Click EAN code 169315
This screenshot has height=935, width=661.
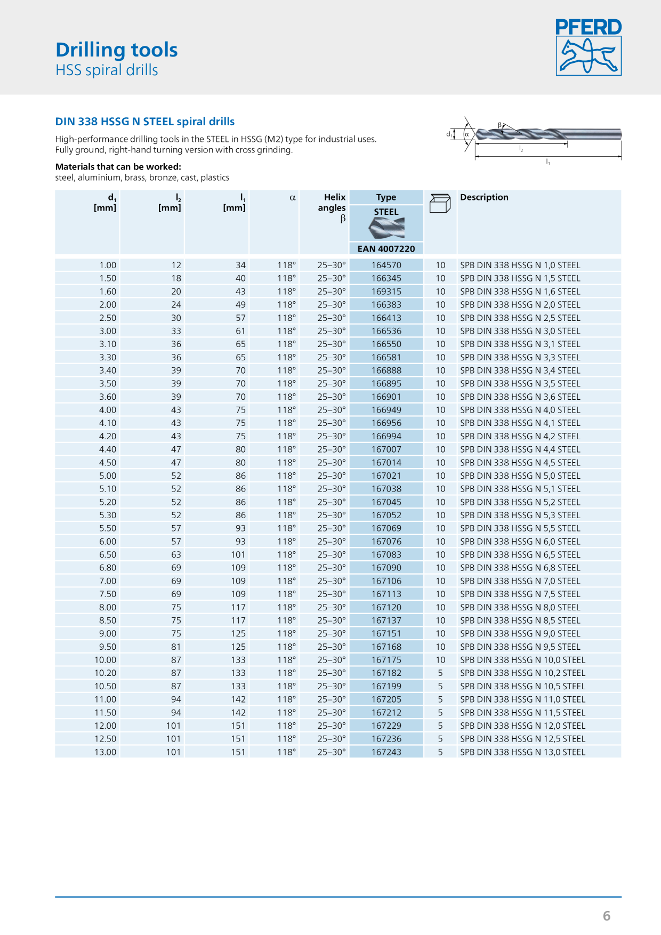pos(386,292)
